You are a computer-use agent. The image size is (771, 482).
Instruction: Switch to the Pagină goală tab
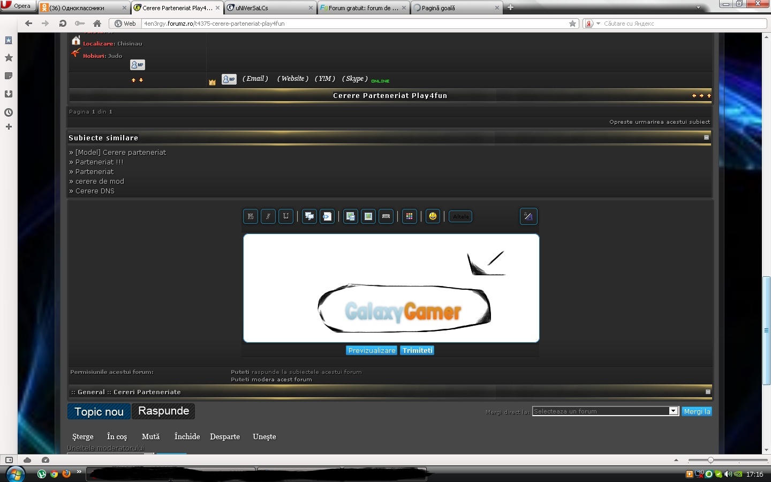coord(456,7)
